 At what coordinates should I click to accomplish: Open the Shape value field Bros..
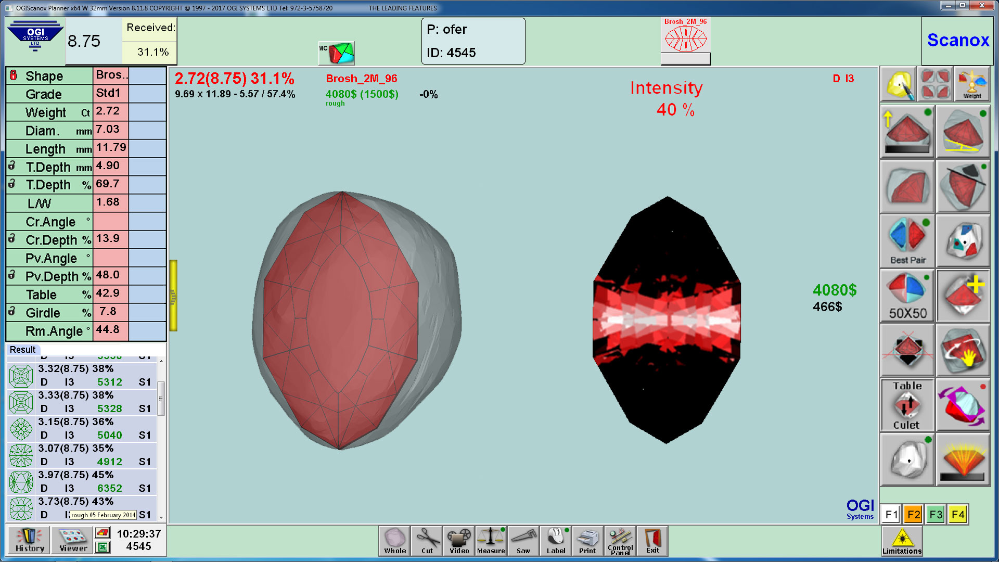coord(111,75)
